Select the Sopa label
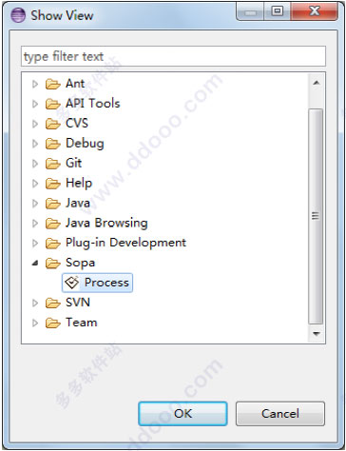The image size is (346, 451). [80, 264]
